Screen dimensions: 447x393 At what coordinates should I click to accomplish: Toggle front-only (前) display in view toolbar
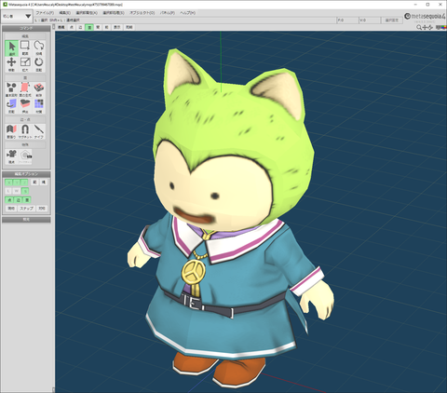tap(106, 27)
